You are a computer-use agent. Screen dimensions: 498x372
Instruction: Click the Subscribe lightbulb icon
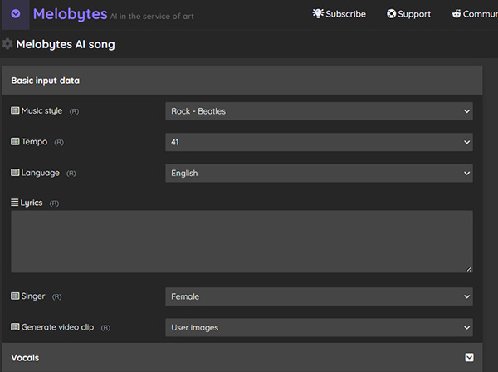coord(318,13)
